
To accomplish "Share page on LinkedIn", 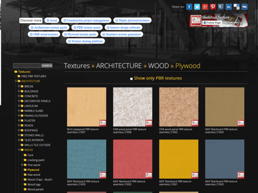I will (x=229, y=7).
